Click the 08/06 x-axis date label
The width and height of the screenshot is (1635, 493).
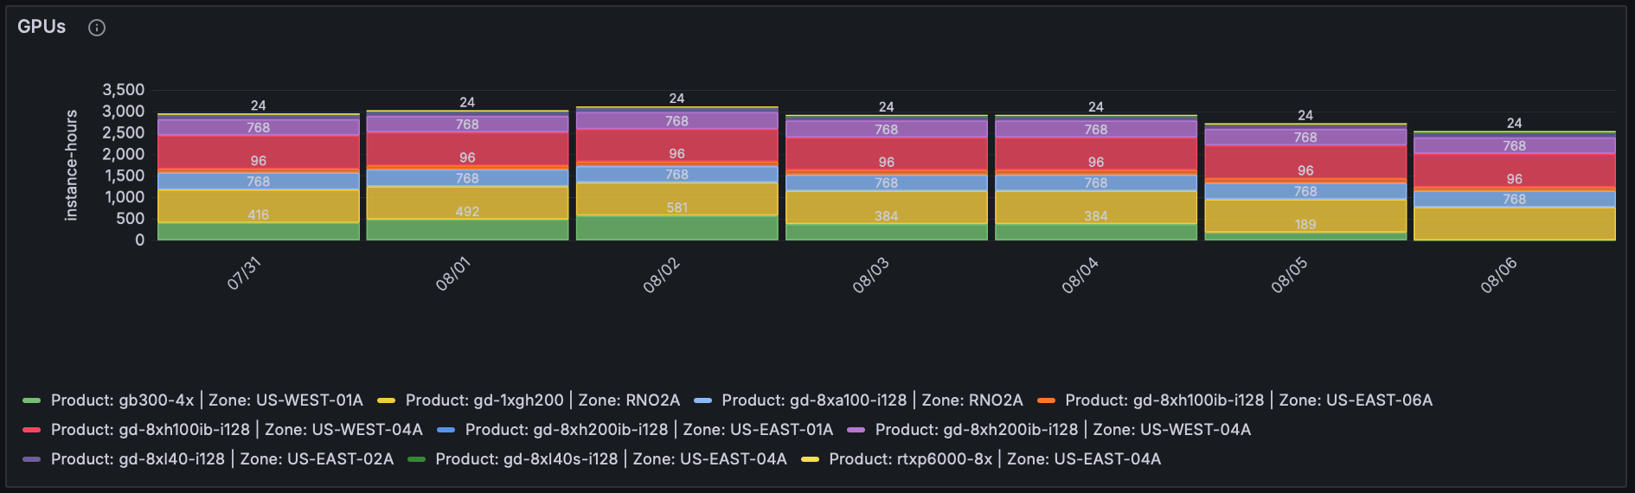click(x=1499, y=275)
